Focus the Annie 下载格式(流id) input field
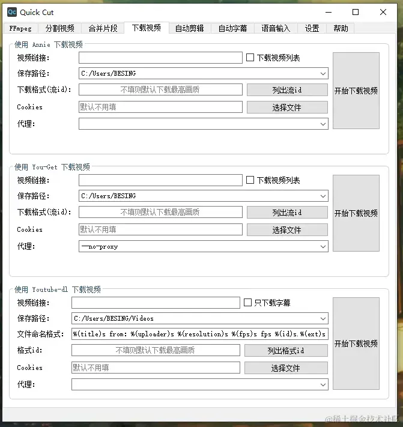Image resolution: width=403 pixels, height=427 pixels. pyautogui.click(x=160, y=89)
